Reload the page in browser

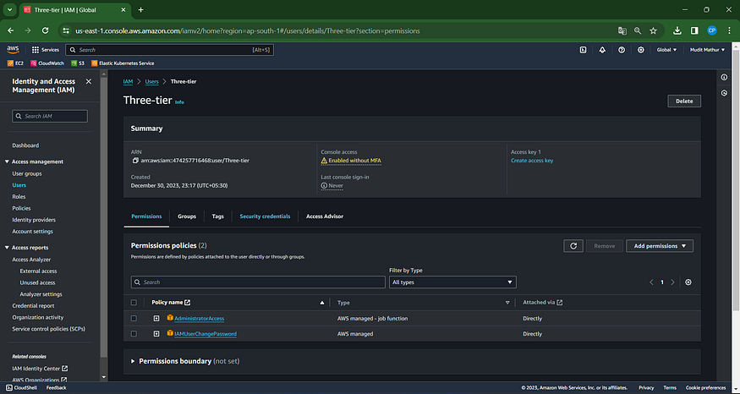tap(46, 30)
